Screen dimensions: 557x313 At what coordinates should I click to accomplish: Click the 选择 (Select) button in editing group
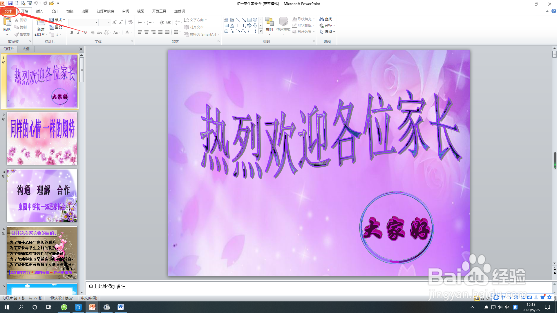click(328, 32)
